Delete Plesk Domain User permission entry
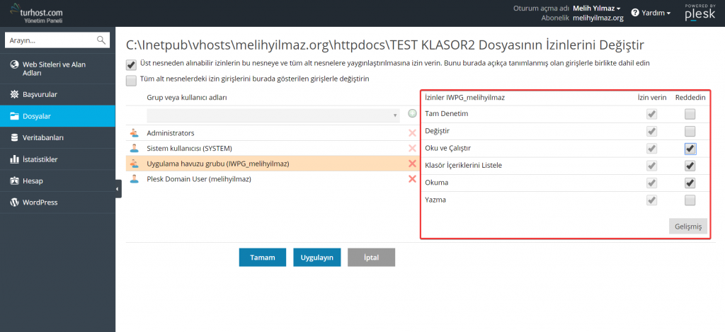The image size is (725, 332). pos(412,179)
